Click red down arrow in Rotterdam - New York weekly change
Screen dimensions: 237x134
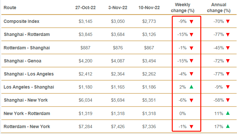point(191,126)
